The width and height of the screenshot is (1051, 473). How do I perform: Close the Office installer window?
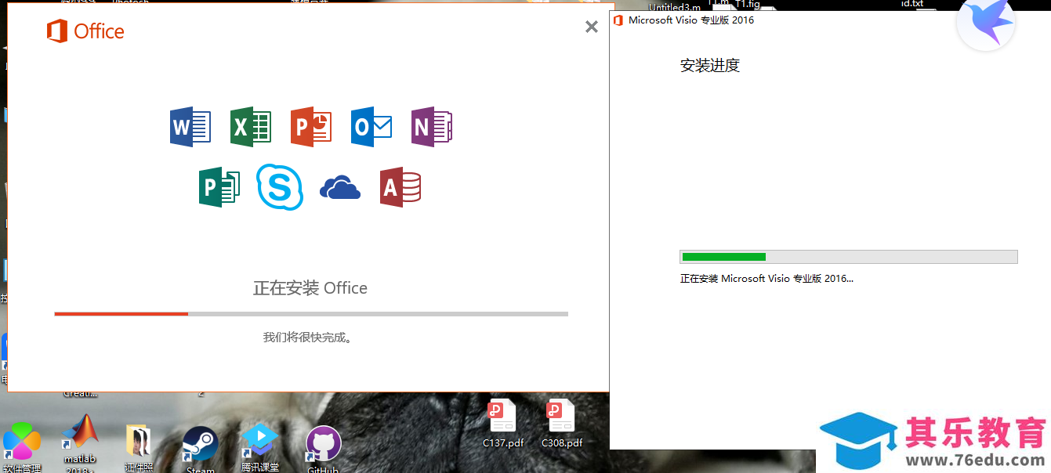click(592, 27)
